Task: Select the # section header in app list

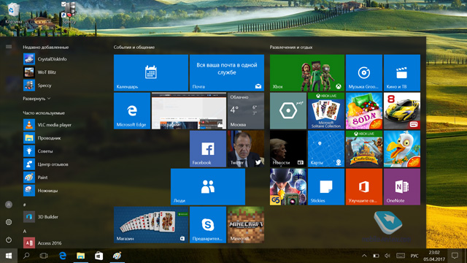Action: click(24, 205)
